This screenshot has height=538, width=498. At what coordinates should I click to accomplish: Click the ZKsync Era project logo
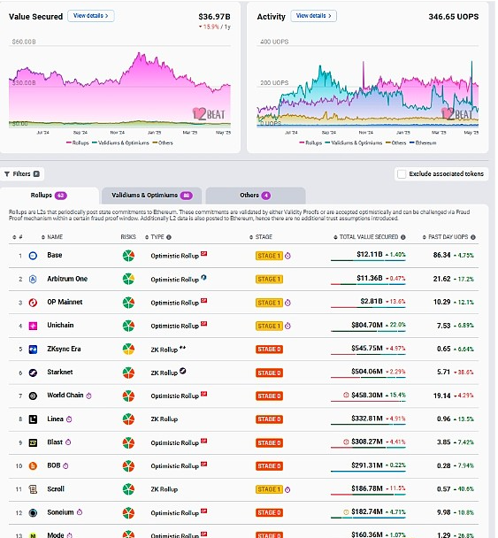(33, 350)
